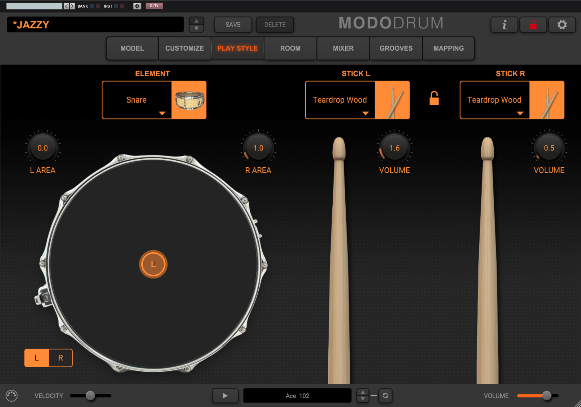Open the info panel with the i icon
Viewport: 581px width, 407px height.
pyautogui.click(x=504, y=25)
